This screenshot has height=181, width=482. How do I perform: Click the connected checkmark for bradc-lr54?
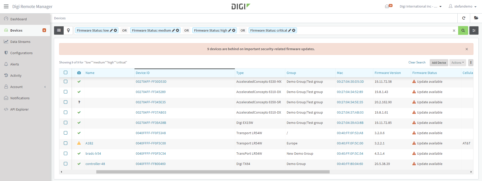(79, 153)
